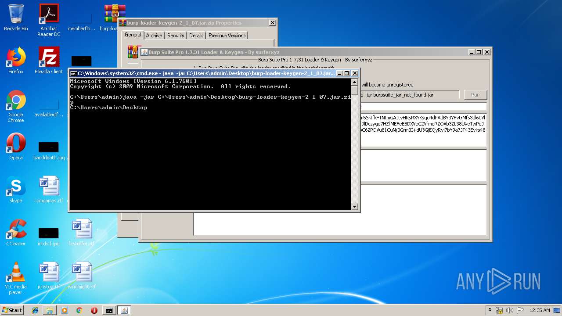
Task: Click the burp-loader-keygen Properties title bar
Action: 197,23
